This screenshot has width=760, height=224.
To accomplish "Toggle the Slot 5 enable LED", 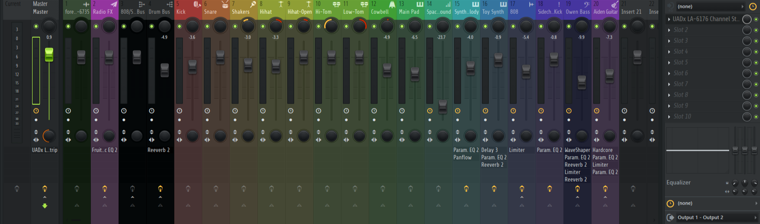I will point(757,63).
